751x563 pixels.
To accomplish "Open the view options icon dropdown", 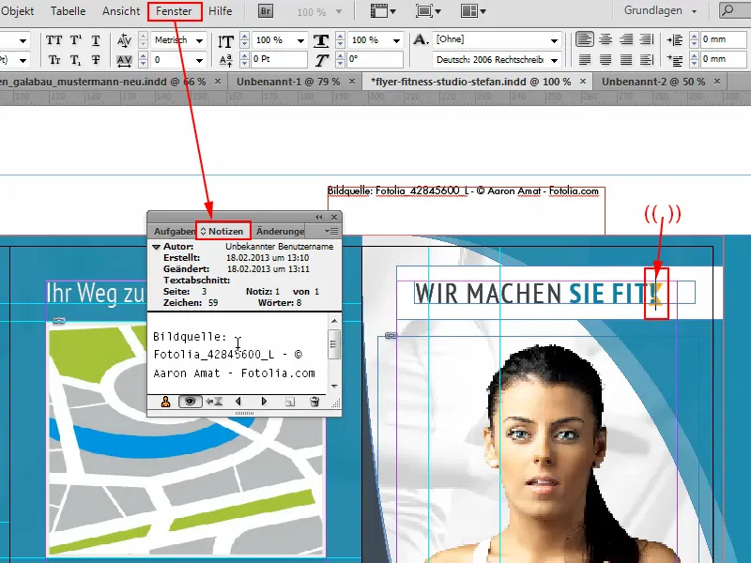I will click(383, 10).
